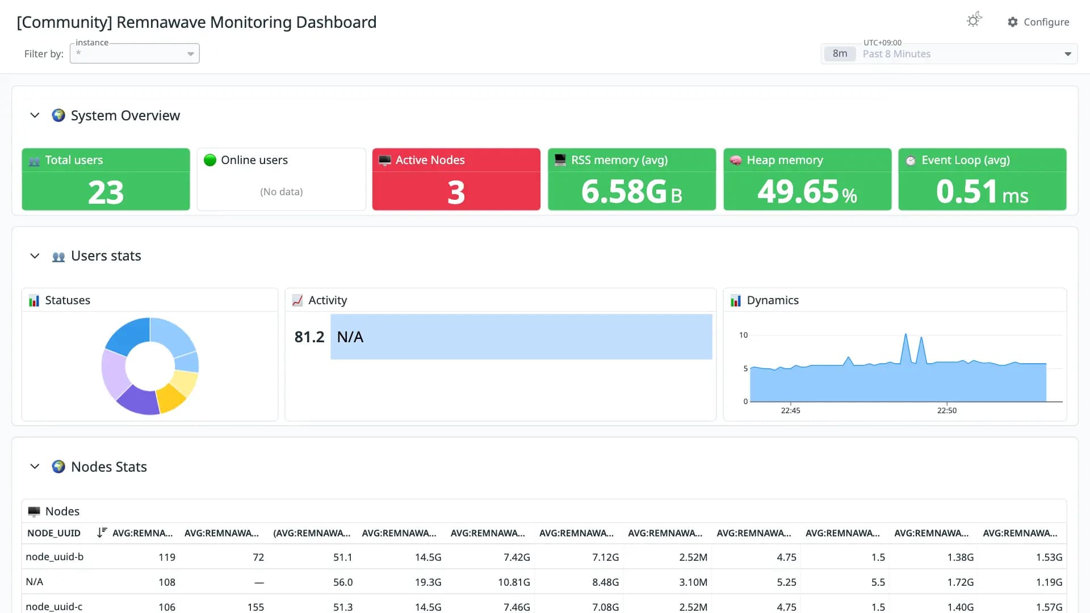Sort by the NODE_UUID column header

(x=54, y=533)
